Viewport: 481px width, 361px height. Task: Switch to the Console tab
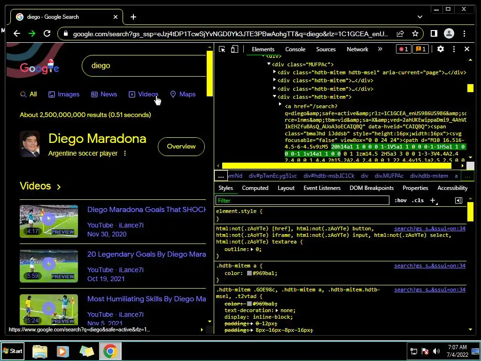pyautogui.click(x=295, y=49)
